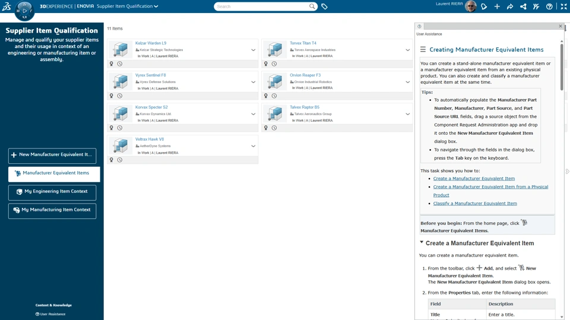Open Orvion Reaper F3 title link

[305, 75]
